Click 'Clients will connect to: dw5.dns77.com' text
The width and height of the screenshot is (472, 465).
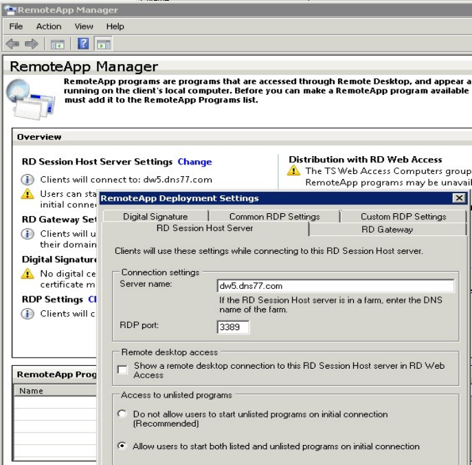click(126, 180)
